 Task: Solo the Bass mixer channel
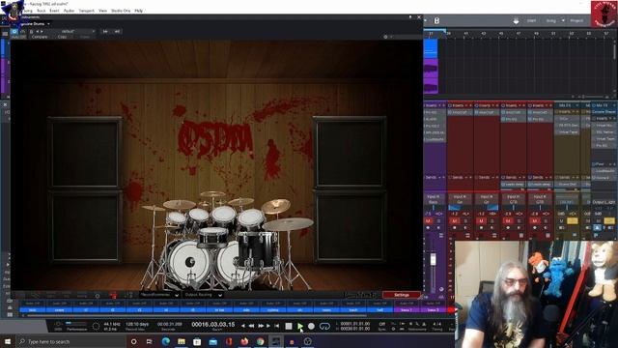coord(438,221)
